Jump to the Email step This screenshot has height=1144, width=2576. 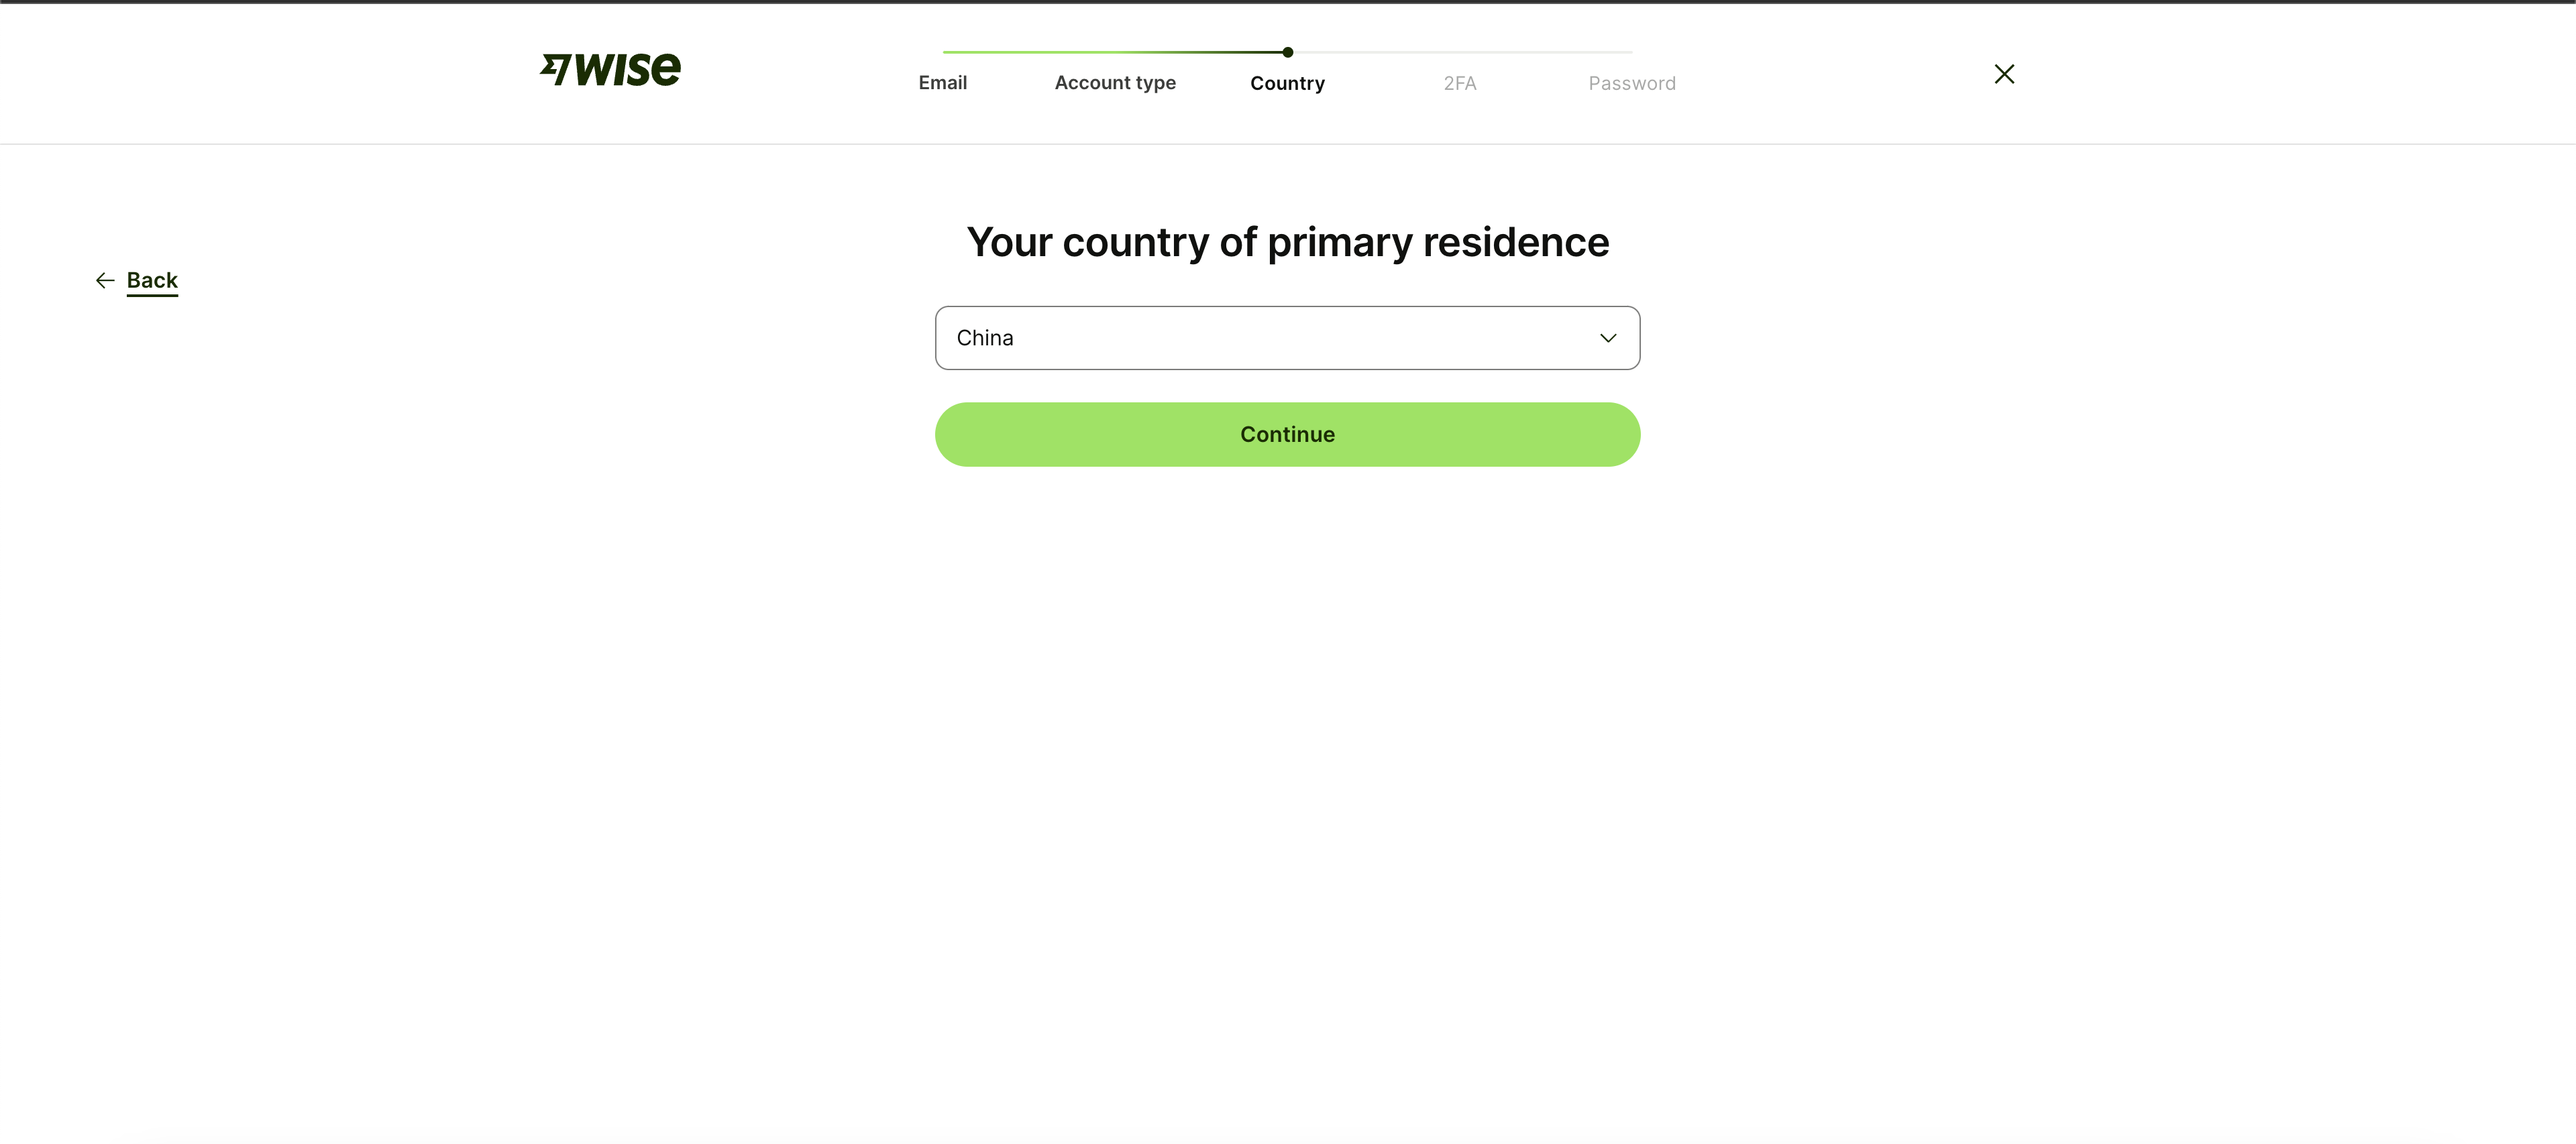point(942,83)
